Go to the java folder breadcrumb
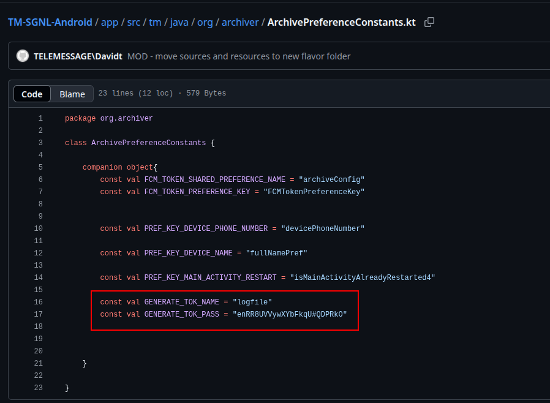 tap(179, 22)
